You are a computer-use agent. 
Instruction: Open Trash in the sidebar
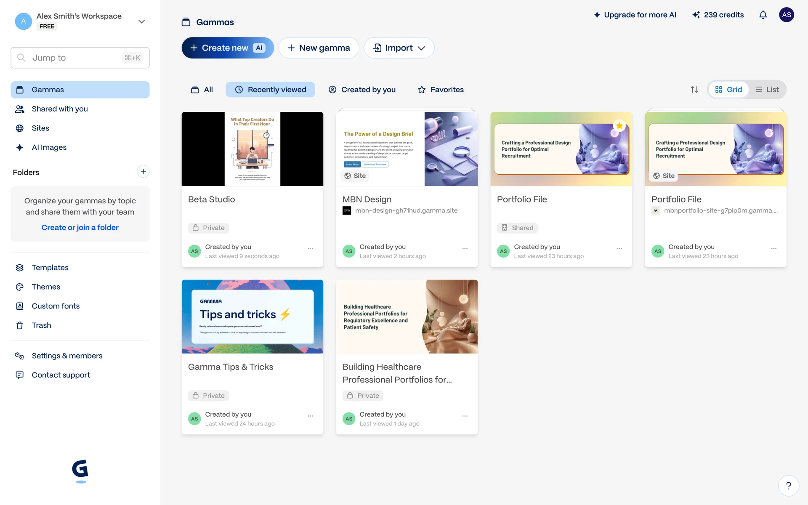pyautogui.click(x=41, y=325)
